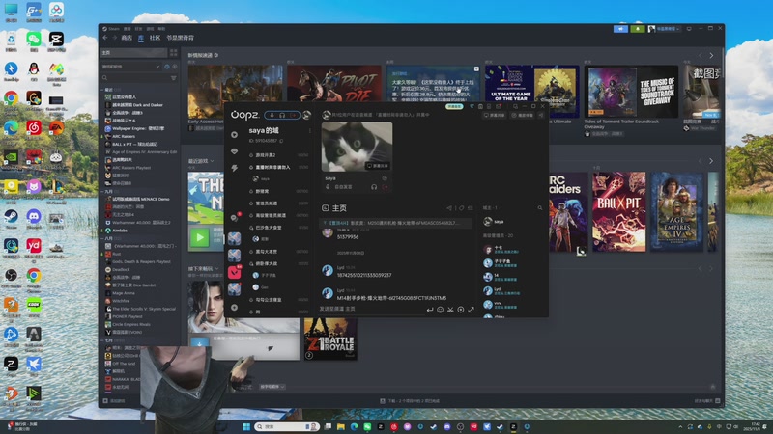
Task: Open saya的域 more options menu
Action: [x=309, y=131]
